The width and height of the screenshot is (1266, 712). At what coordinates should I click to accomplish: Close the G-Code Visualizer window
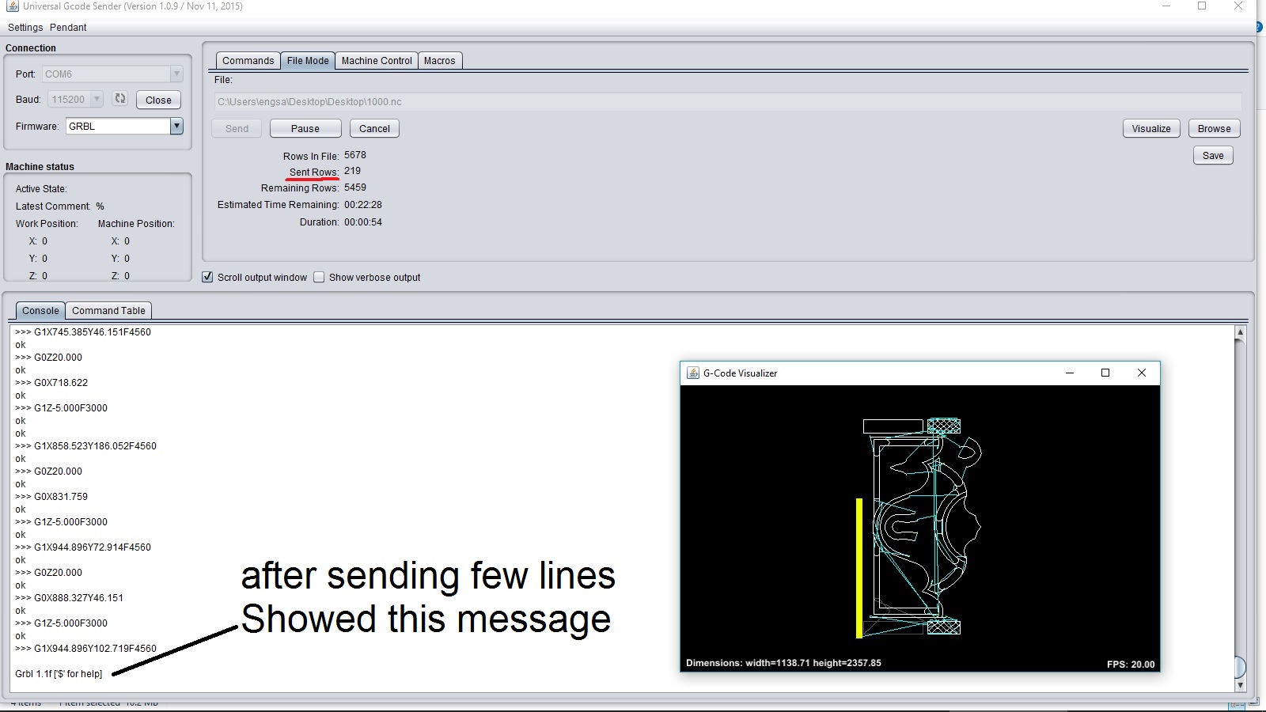pos(1141,373)
